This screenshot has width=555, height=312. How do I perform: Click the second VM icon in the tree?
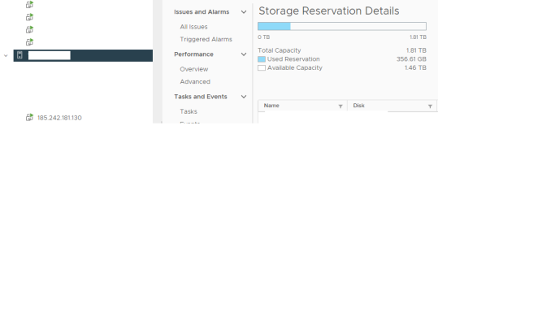(30, 17)
